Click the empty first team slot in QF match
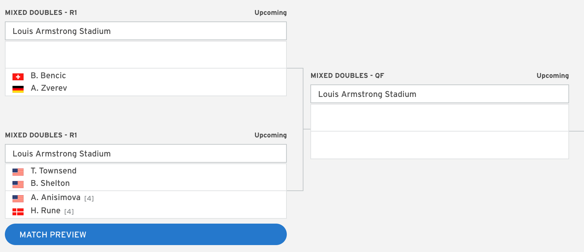Image resolution: width=584 pixels, height=252 pixels. pyautogui.click(x=440, y=118)
